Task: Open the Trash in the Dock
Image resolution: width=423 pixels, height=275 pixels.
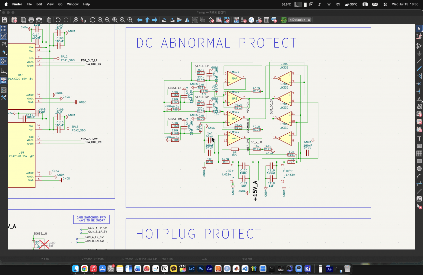Action: [347, 269]
